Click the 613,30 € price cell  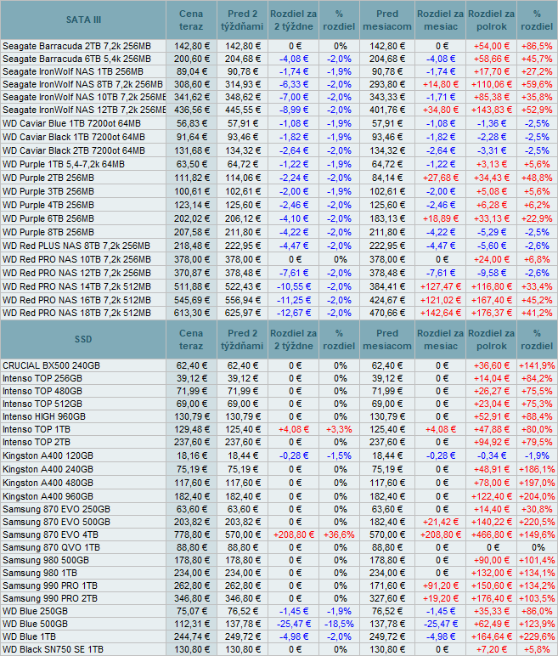click(x=191, y=313)
